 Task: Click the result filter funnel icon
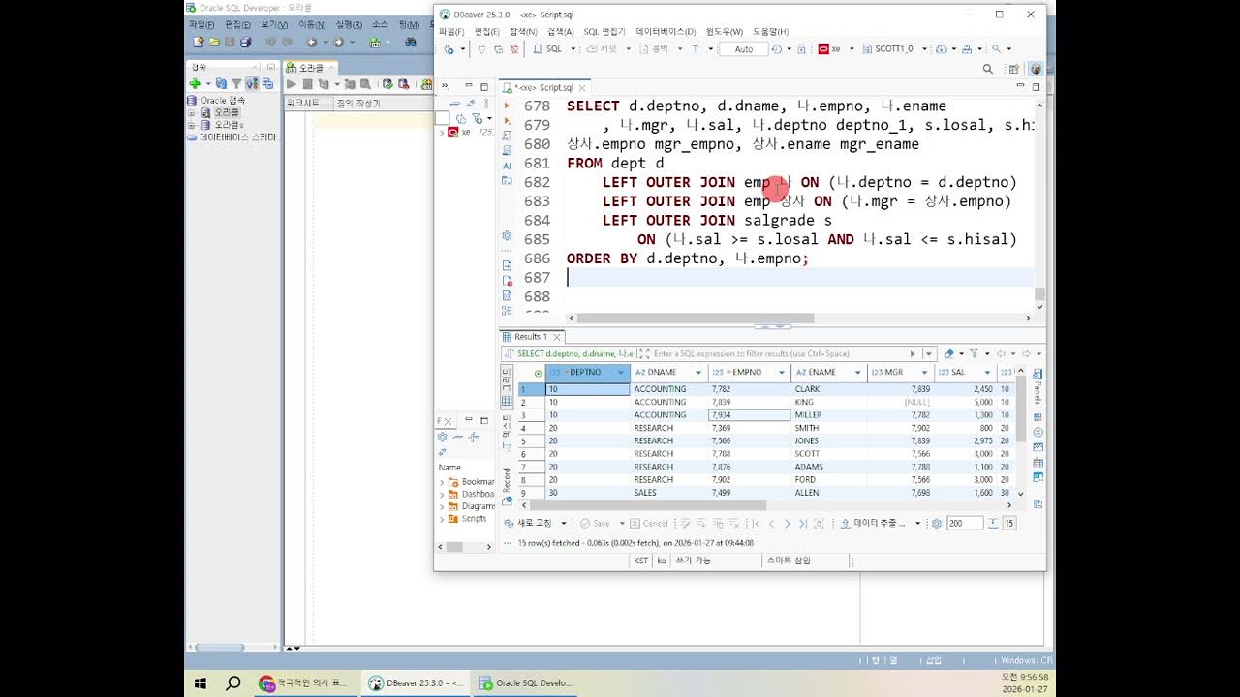point(974,353)
